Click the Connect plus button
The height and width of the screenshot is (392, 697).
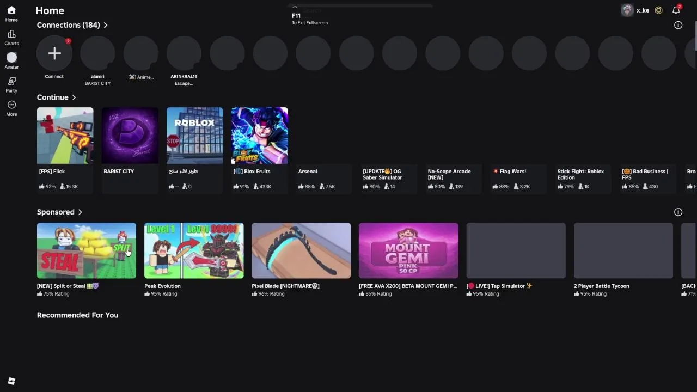coord(54,53)
